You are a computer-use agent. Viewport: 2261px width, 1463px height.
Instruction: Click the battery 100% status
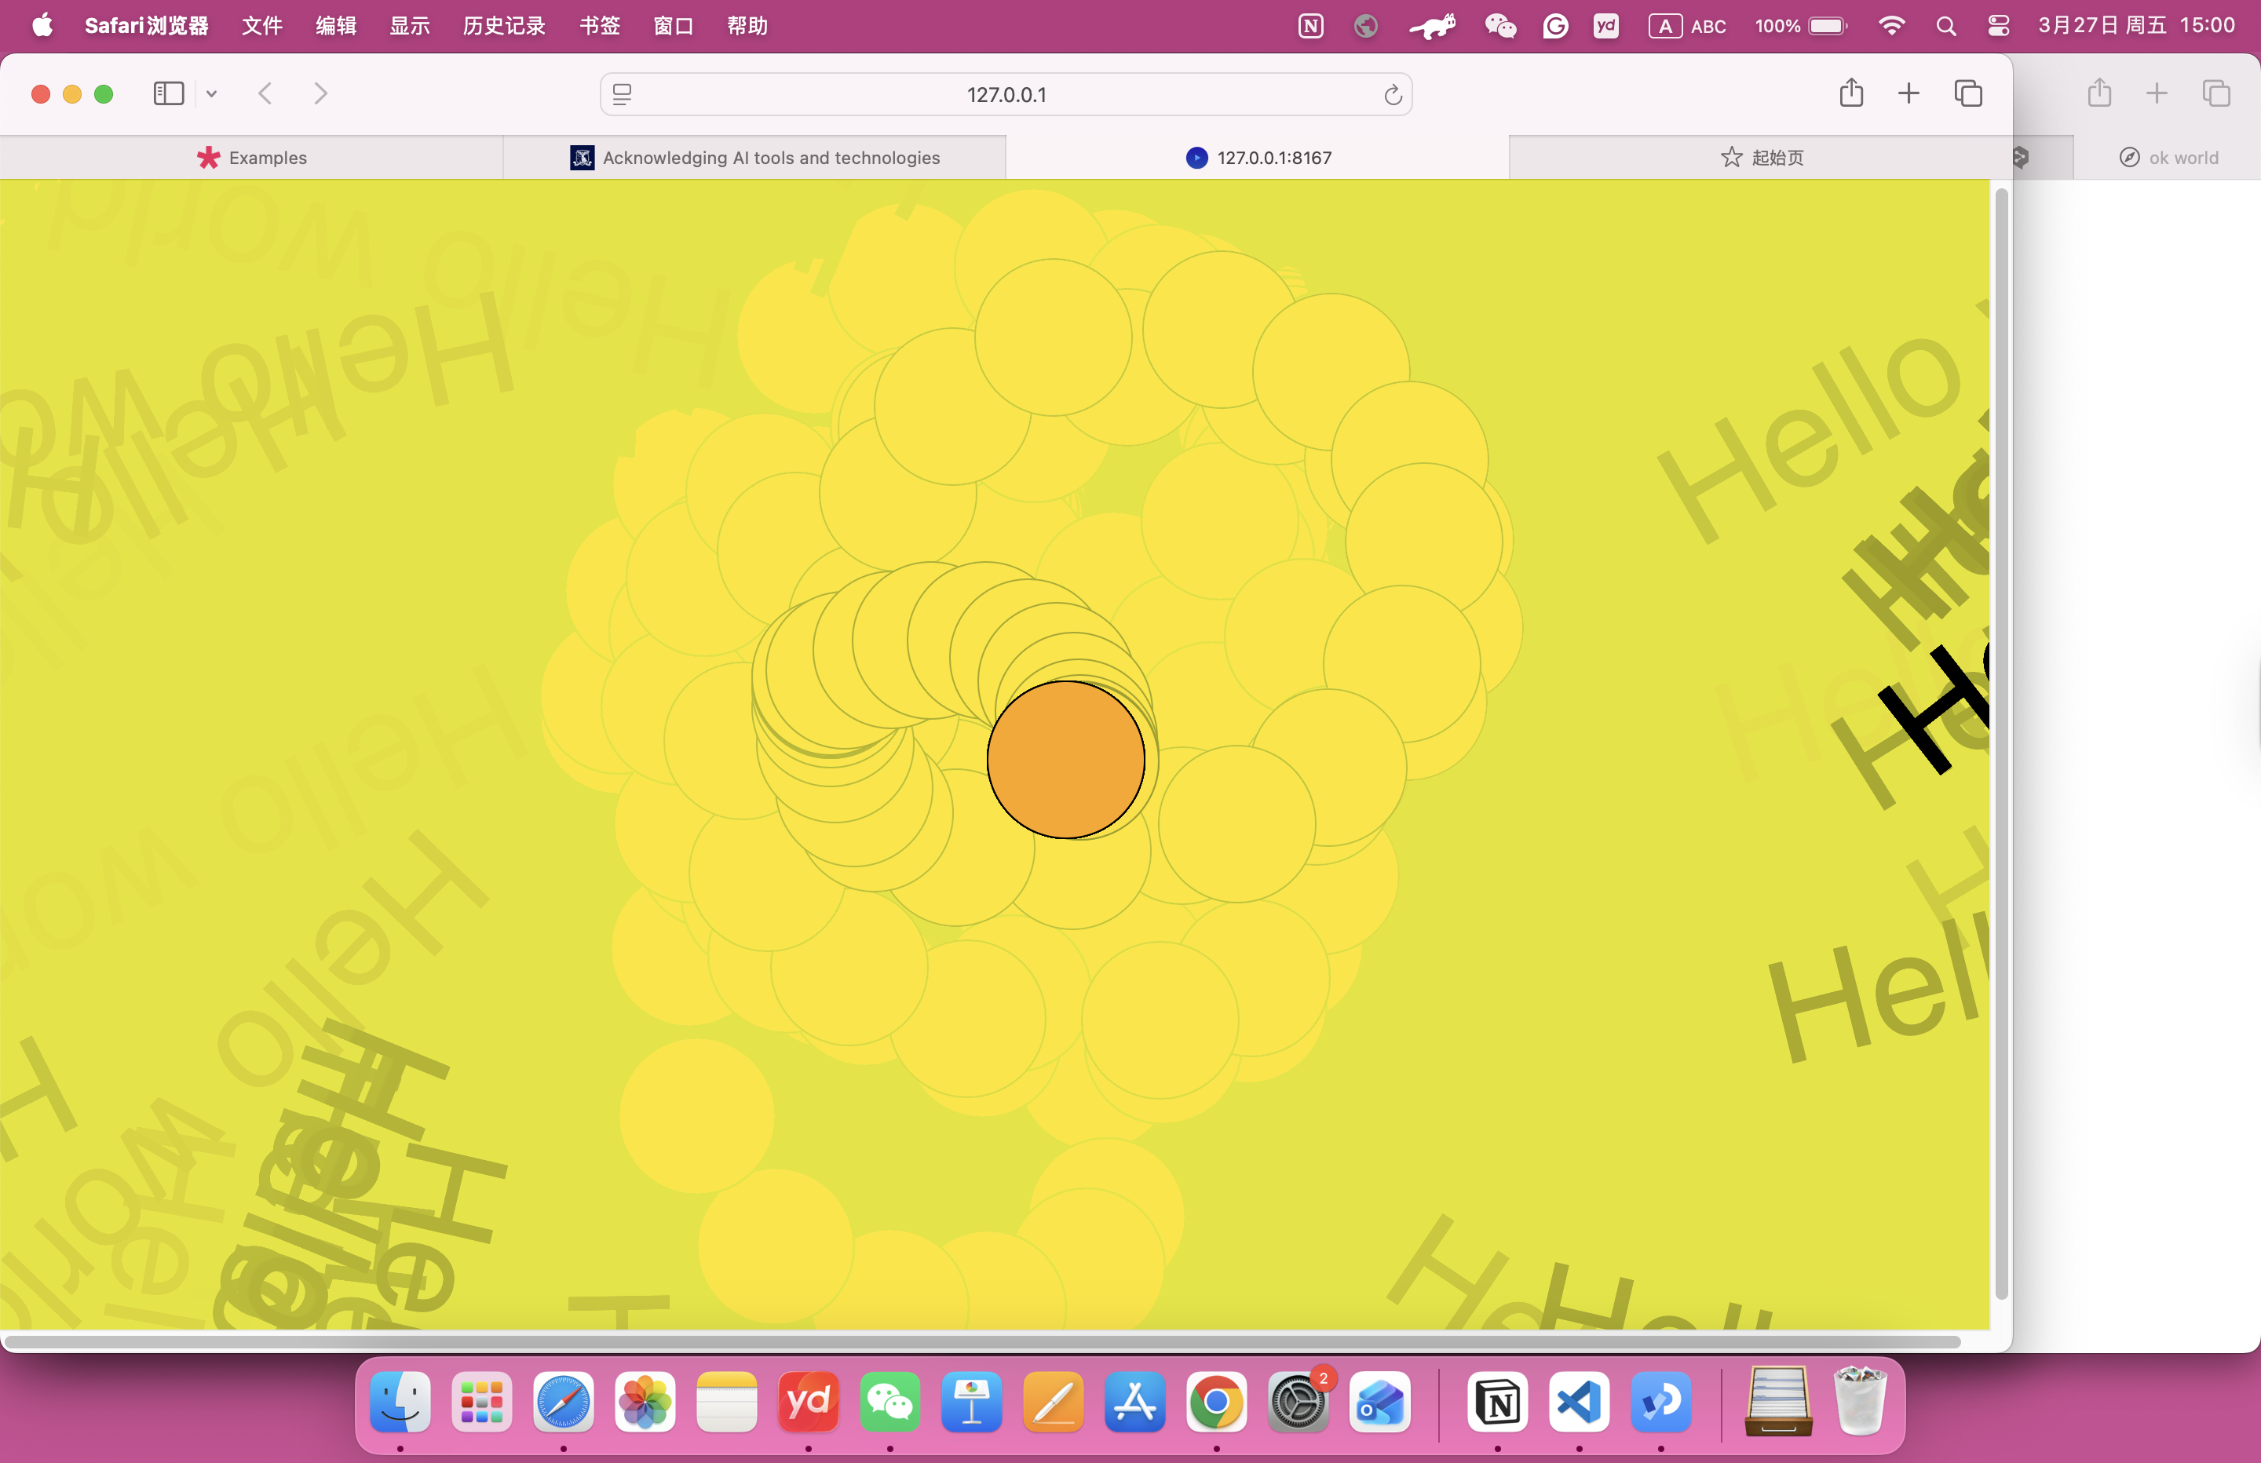(1800, 26)
